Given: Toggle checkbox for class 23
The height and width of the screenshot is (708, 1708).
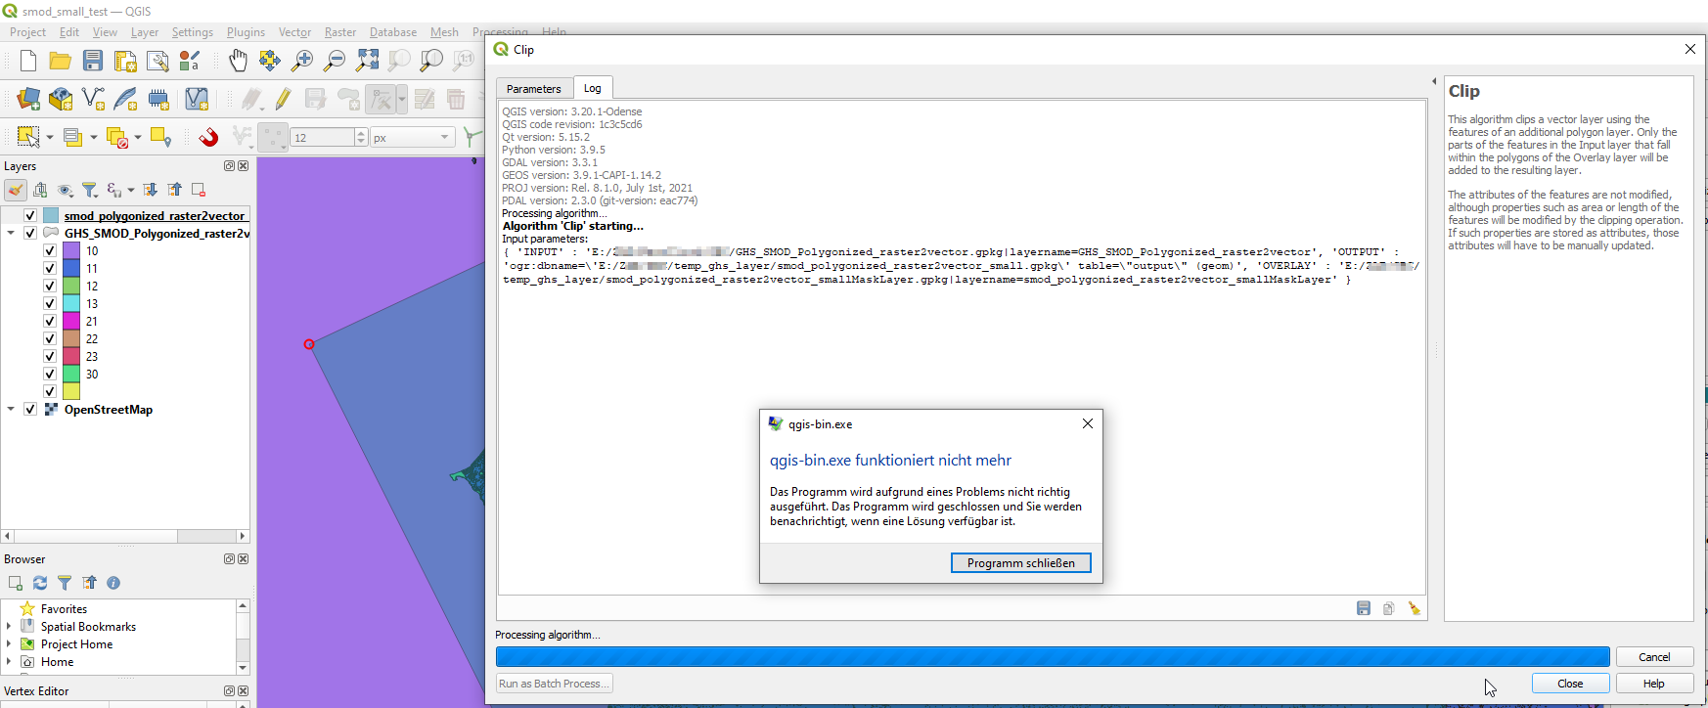Looking at the screenshot, I should point(50,356).
